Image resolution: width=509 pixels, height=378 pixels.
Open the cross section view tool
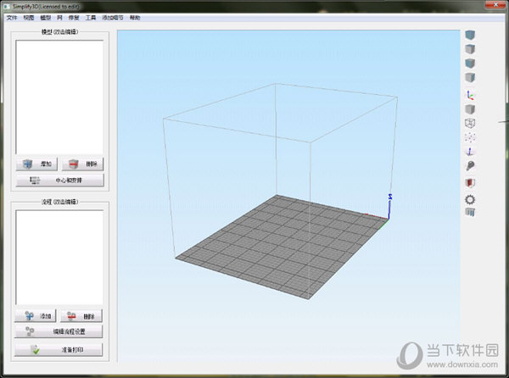470,183
